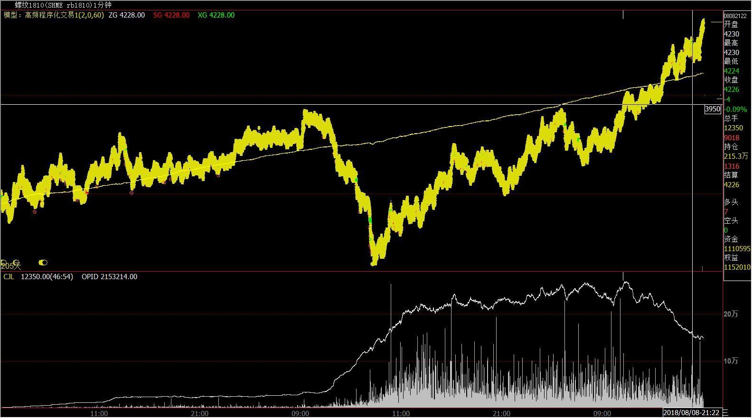Screen dimensions: 752x418
Task: Select the green XG 4228.00 indicator label
Action: pos(216,15)
